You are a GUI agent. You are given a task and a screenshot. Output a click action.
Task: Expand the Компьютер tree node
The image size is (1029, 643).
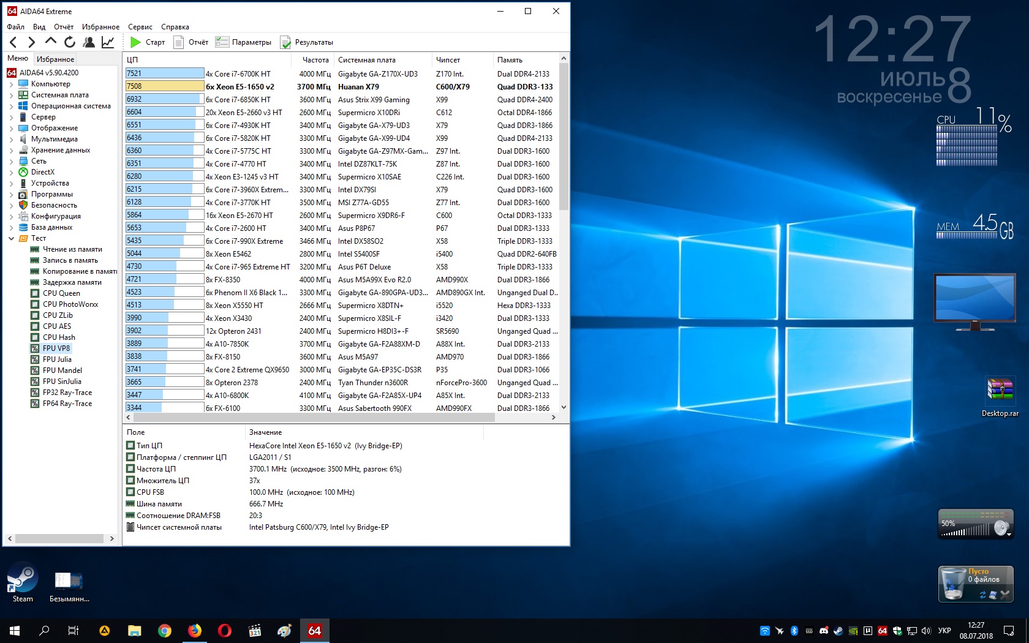click(11, 85)
